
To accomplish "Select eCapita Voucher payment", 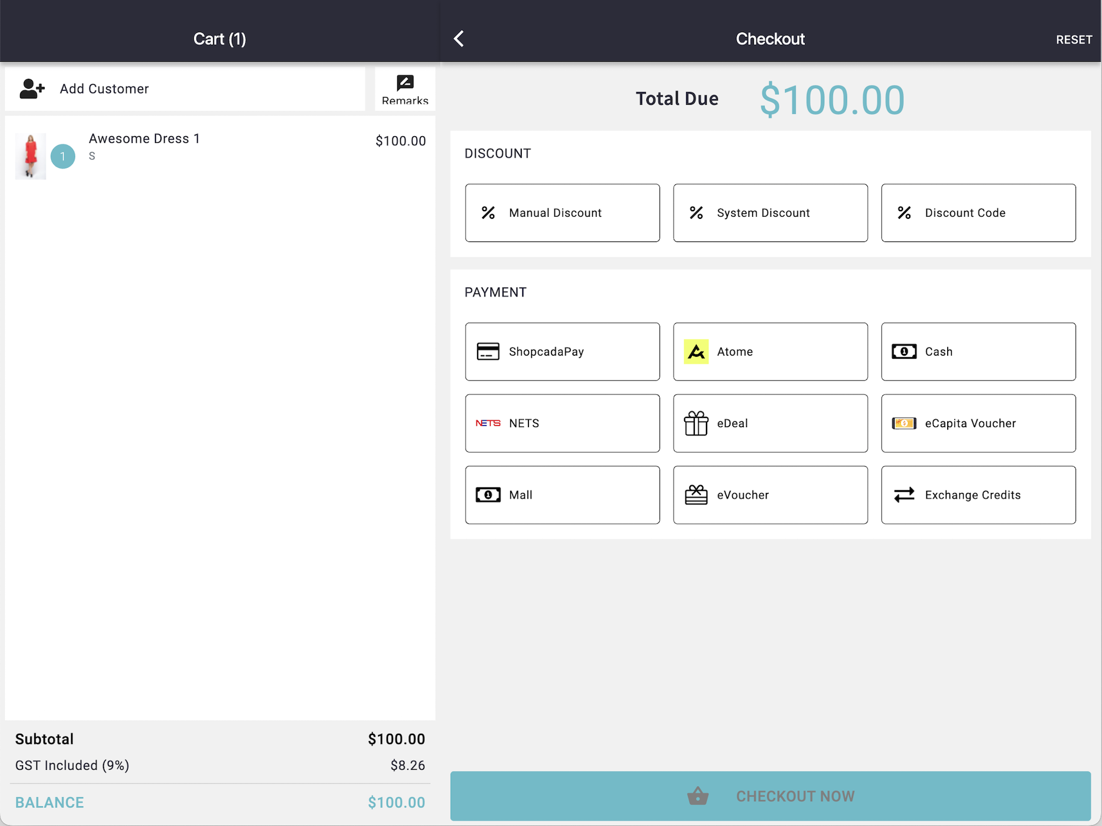I will [978, 423].
